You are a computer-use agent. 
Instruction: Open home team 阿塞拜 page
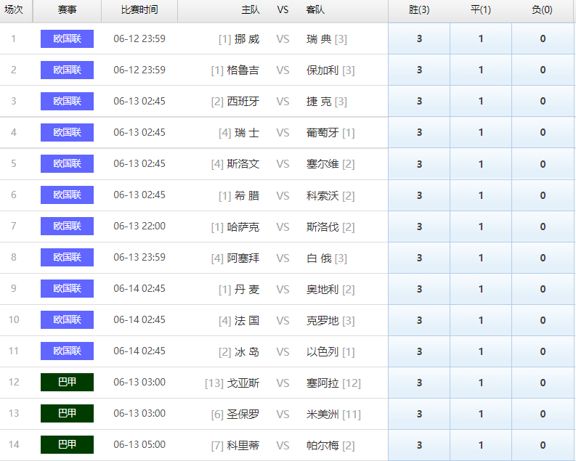click(243, 258)
